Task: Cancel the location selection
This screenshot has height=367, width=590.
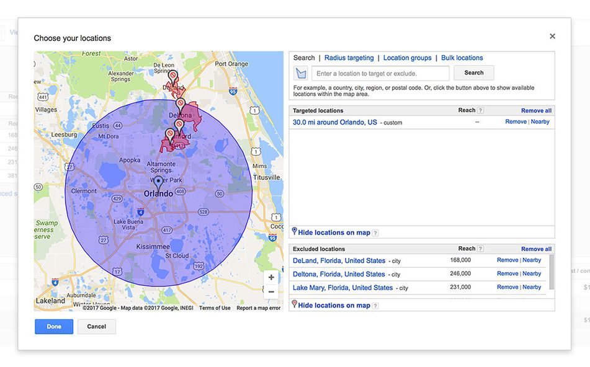Action: tap(96, 327)
